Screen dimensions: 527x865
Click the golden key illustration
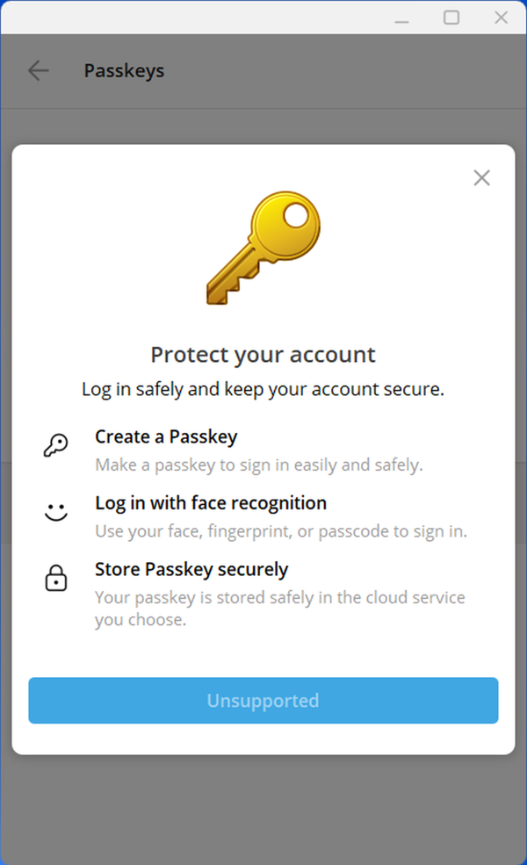pyautogui.click(x=263, y=249)
